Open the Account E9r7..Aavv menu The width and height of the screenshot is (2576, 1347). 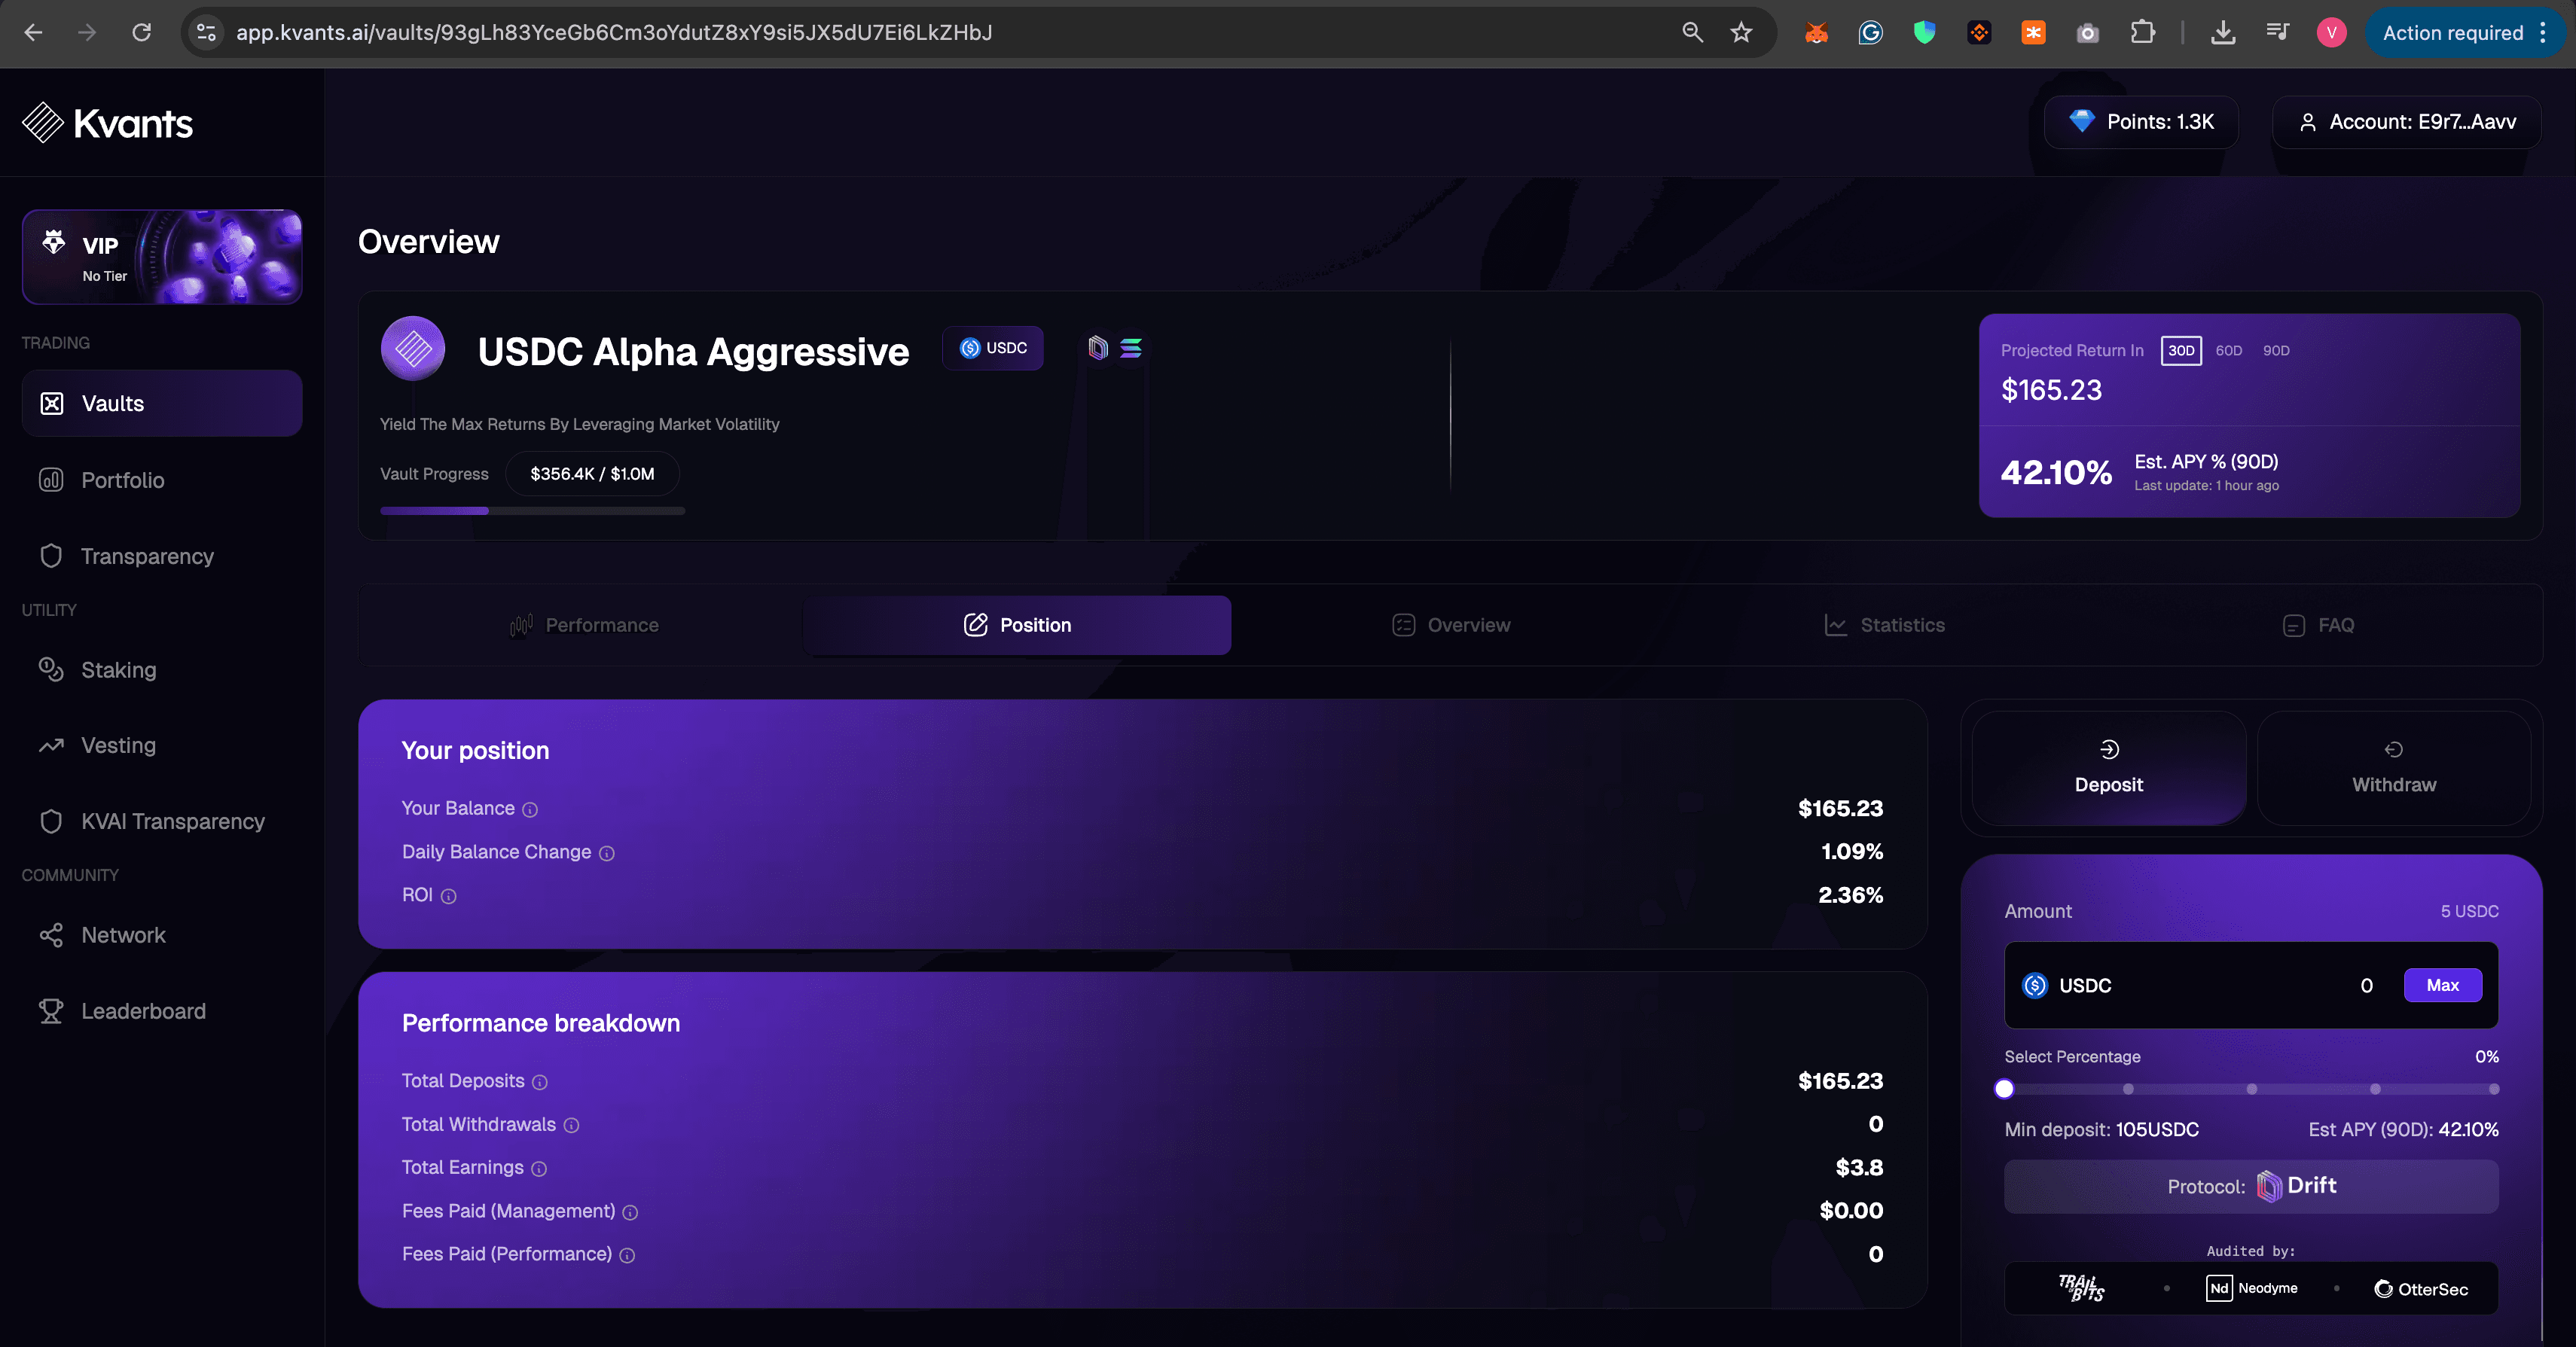pos(2406,122)
